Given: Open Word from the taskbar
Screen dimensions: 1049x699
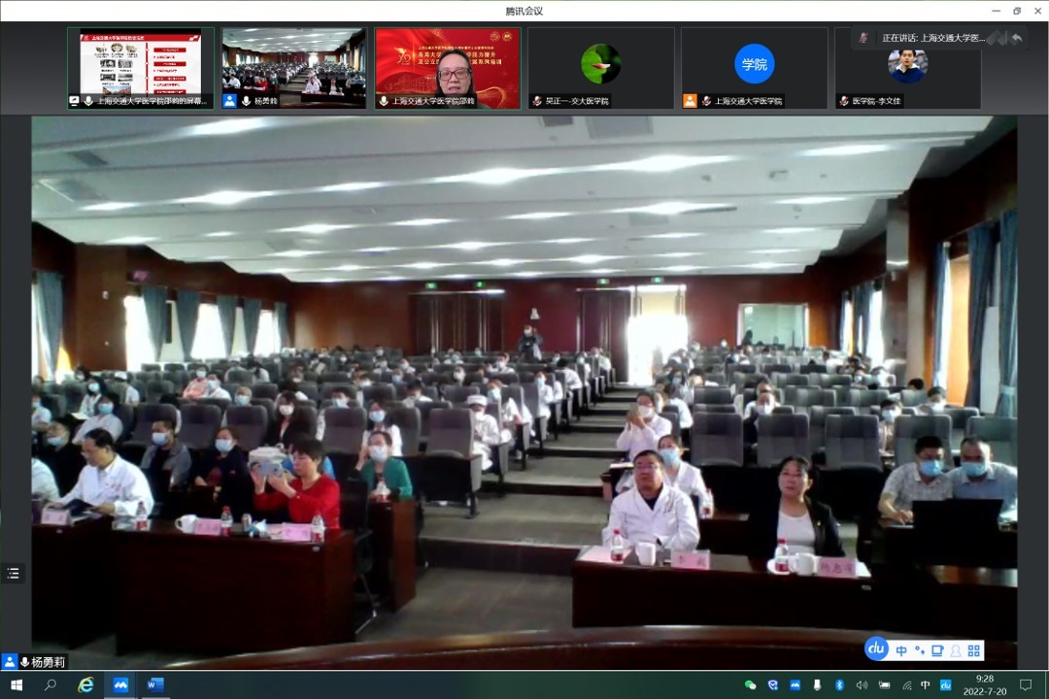Looking at the screenshot, I should [154, 684].
